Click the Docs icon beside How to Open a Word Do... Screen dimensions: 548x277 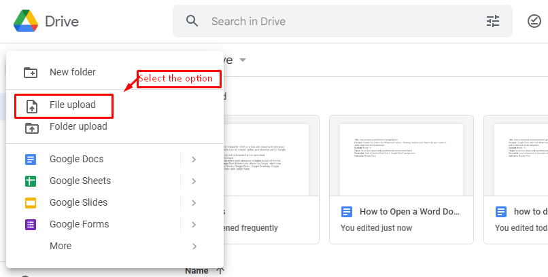point(346,212)
